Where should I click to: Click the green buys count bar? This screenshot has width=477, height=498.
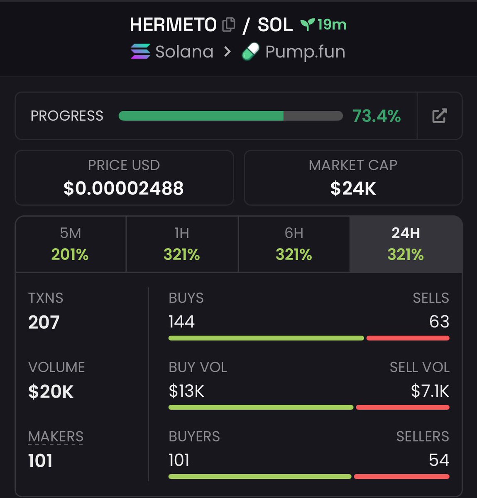tap(266, 338)
